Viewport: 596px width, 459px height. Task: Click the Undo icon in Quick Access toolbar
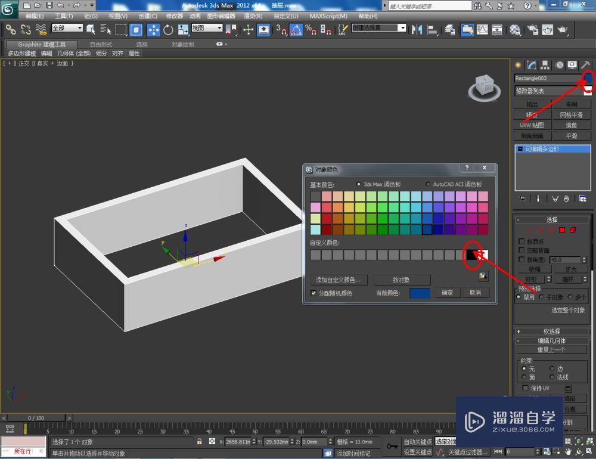61,5
